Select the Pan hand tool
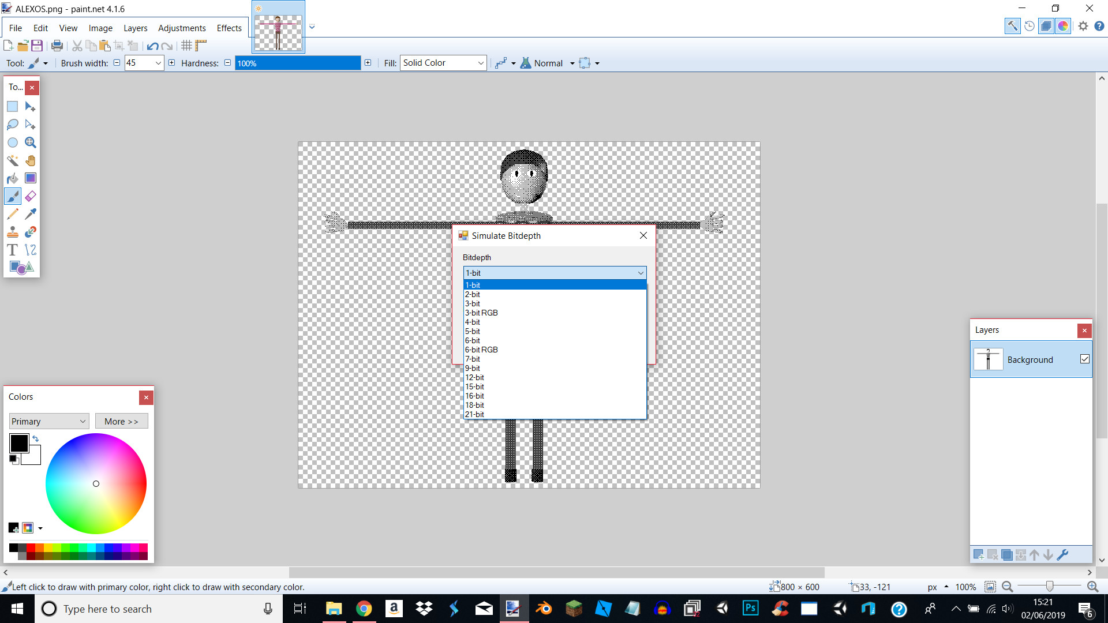Image resolution: width=1108 pixels, height=623 pixels. point(31,160)
